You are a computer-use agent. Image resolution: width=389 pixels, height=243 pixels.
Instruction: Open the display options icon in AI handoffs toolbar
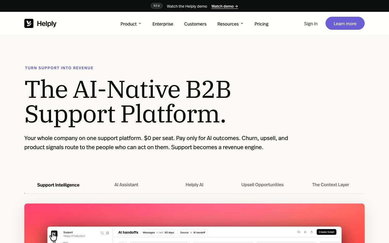coord(305,232)
